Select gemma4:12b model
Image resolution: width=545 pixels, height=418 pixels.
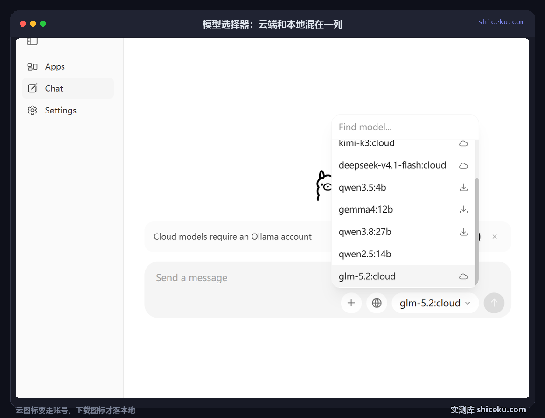(403, 209)
